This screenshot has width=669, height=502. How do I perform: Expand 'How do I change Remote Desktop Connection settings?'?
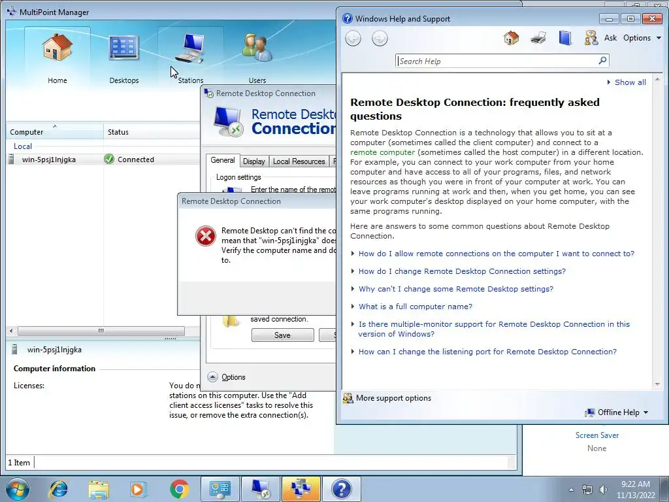click(x=462, y=271)
